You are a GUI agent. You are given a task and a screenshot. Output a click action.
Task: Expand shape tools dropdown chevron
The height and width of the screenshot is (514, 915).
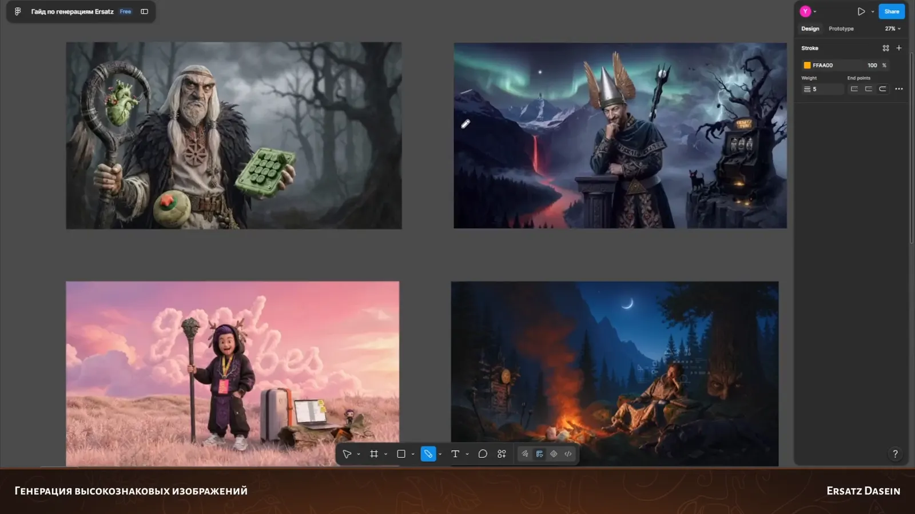click(413, 455)
